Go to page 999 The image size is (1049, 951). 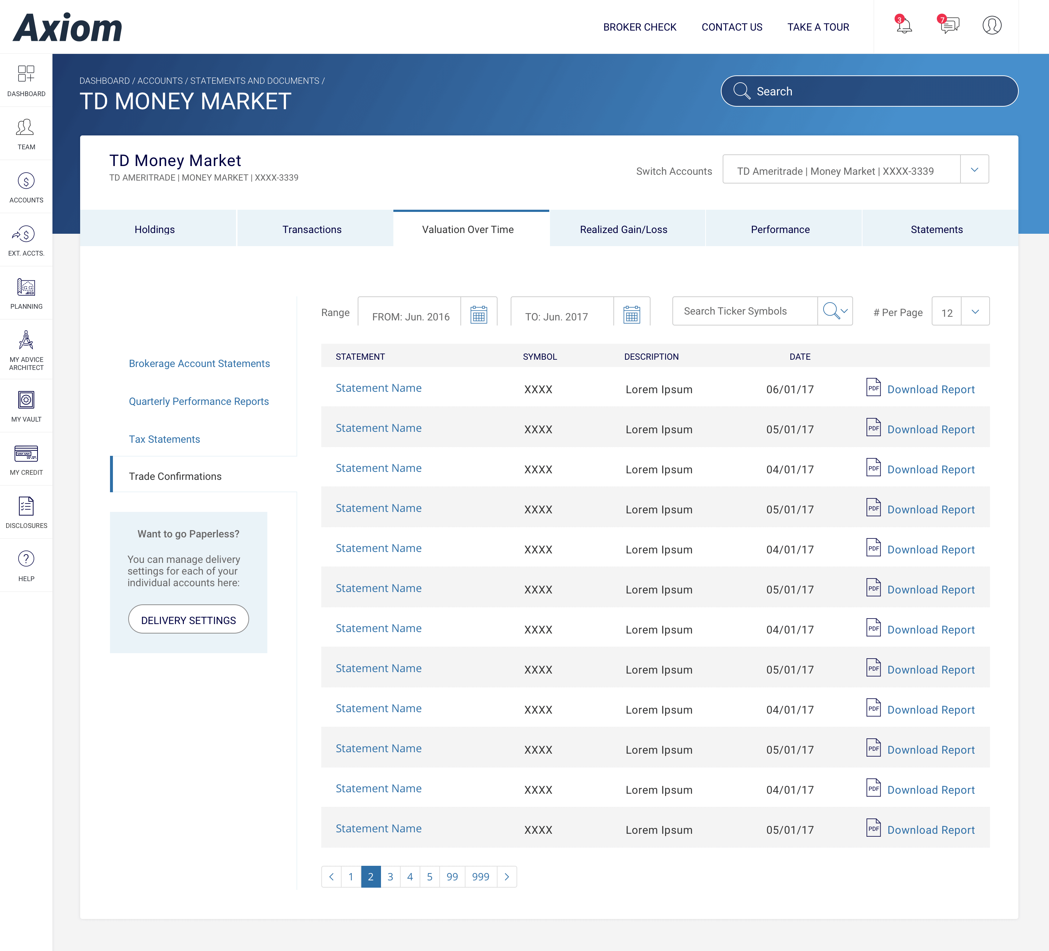[x=481, y=877]
